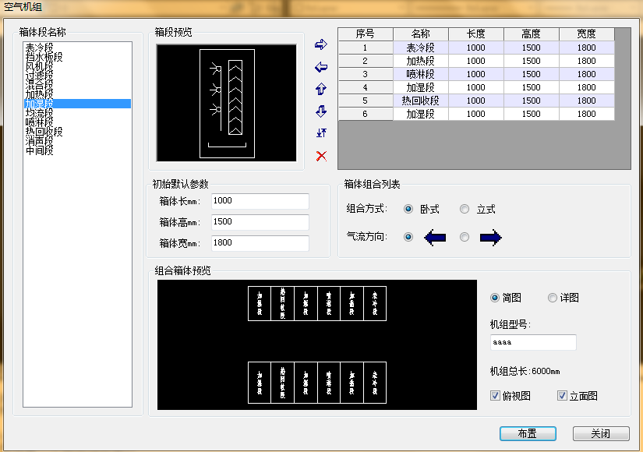Click the sort order icon
The width and height of the screenshot is (643, 452).
click(x=320, y=133)
